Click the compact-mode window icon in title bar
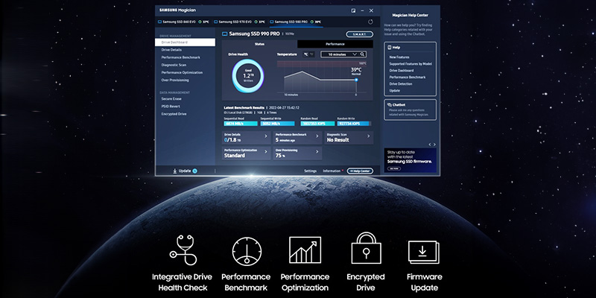The width and height of the screenshot is (596, 298). (x=353, y=10)
